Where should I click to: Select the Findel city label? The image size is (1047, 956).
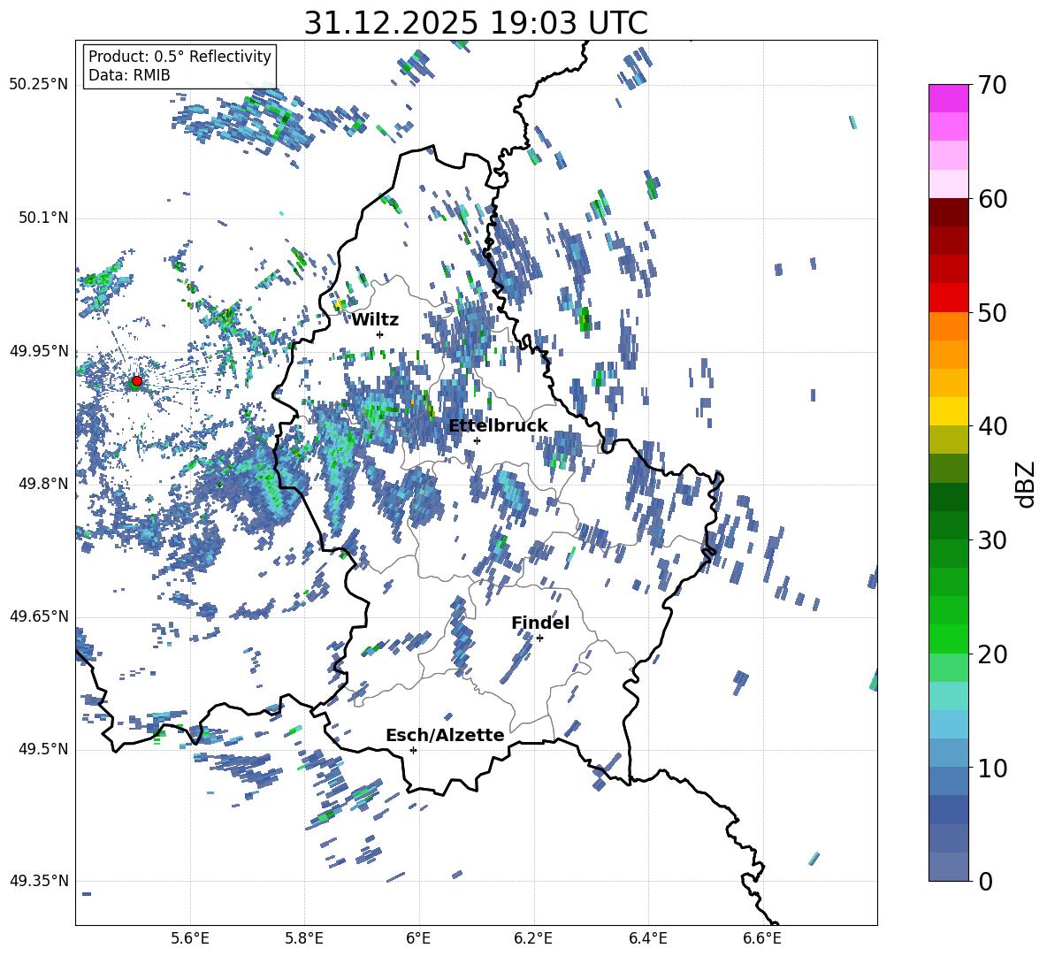tap(539, 623)
